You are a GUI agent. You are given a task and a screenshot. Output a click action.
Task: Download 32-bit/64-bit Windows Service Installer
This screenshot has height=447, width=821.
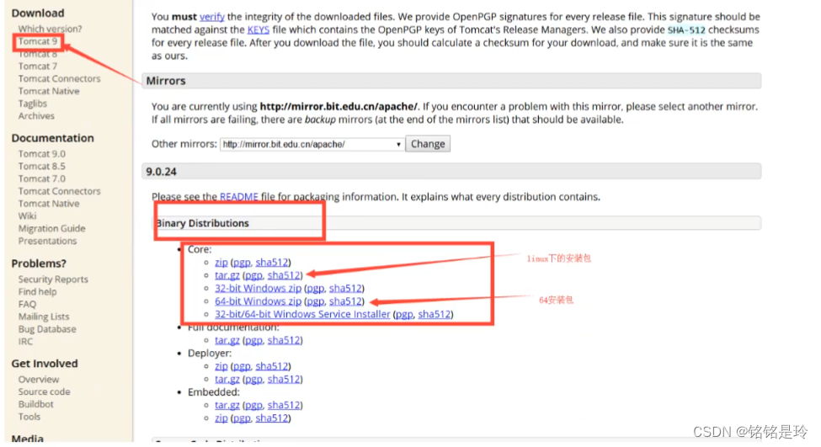click(302, 314)
